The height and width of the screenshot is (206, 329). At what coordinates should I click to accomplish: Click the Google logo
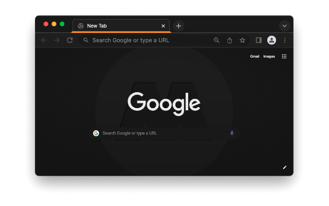[164, 104]
